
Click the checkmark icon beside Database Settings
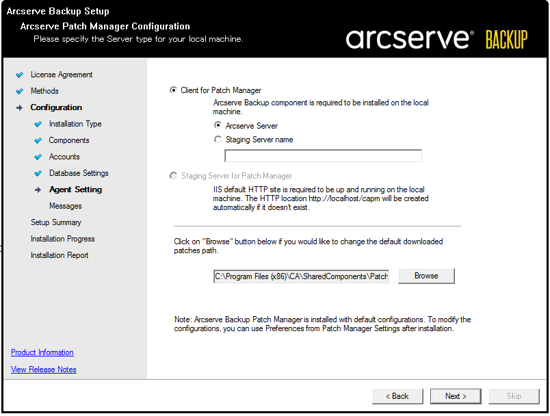[x=38, y=173]
